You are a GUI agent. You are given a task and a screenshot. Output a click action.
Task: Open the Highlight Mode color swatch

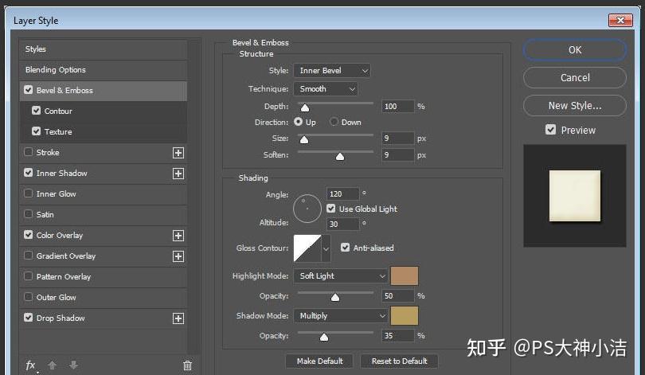point(405,276)
